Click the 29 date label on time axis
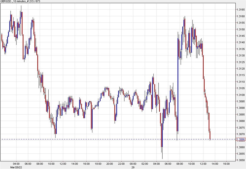This screenshot has height=169, width=246. pos(133,167)
